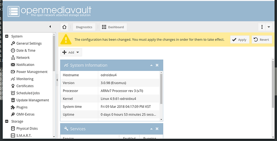
Task: Revert the configuration changes
Action: click(262, 40)
